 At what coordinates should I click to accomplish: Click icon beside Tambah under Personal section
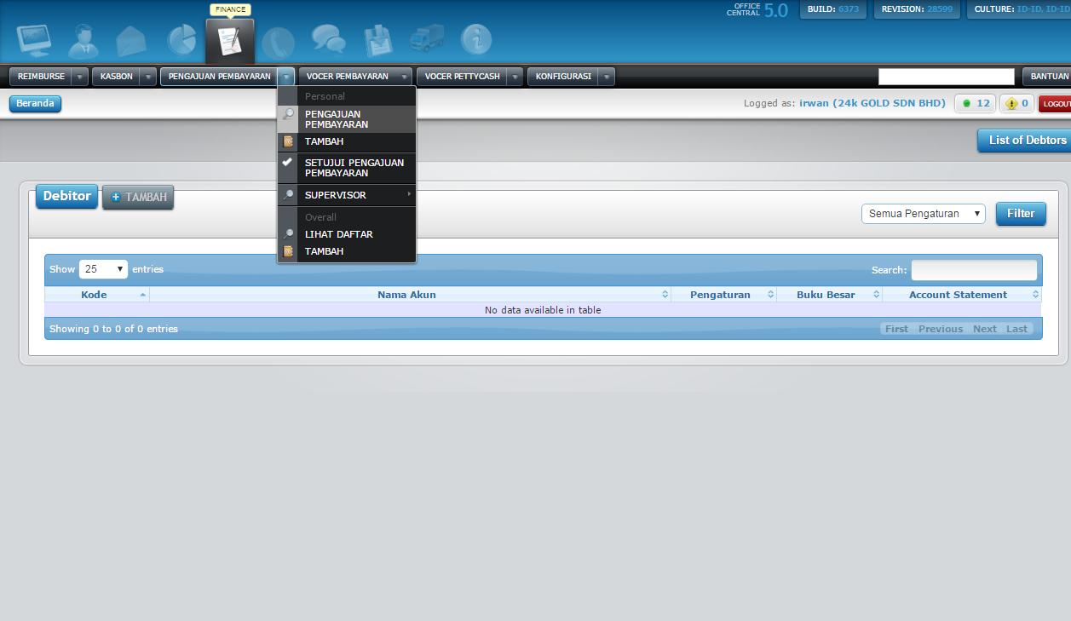(x=288, y=141)
